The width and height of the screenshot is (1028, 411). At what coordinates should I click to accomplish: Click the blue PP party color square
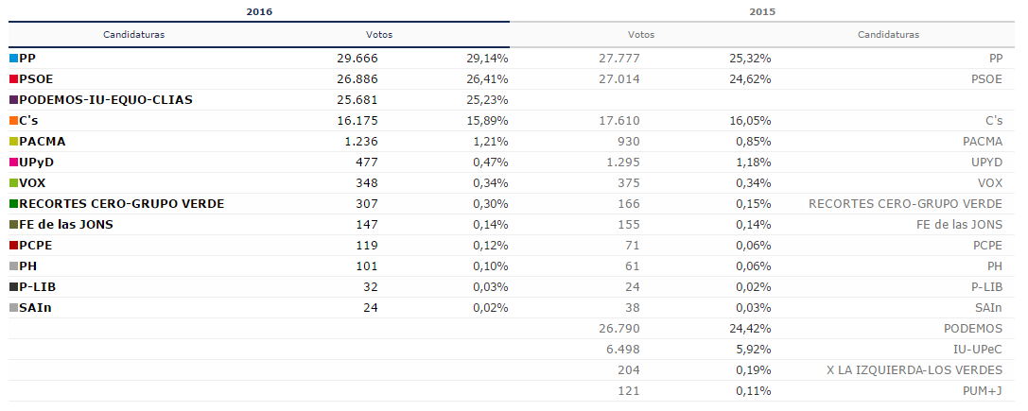coord(14,59)
